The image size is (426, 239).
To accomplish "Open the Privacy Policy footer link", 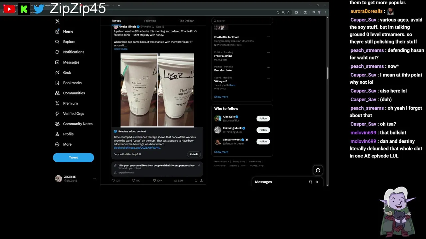I will click(239, 162).
